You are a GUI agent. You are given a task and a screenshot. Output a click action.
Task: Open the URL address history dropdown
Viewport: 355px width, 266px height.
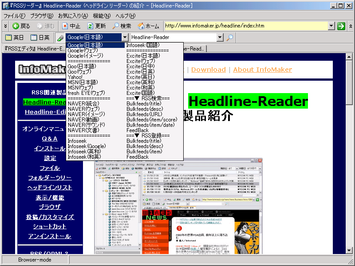pyautogui.click(x=331, y=26)
